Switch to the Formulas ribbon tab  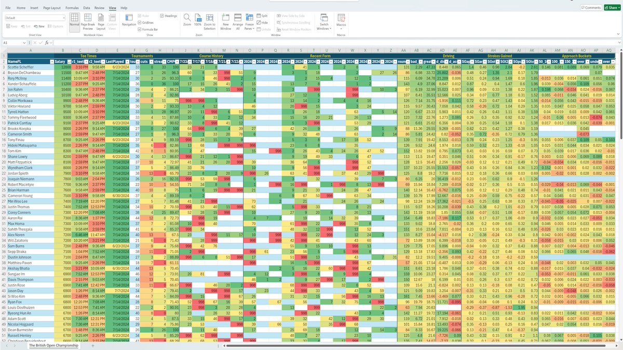[x=73, y=8]
